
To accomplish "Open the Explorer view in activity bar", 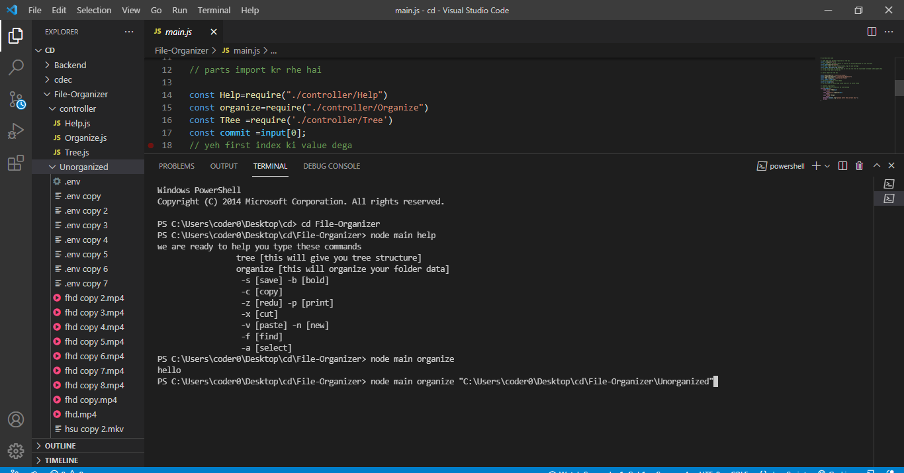I will [x=16, y=36].
